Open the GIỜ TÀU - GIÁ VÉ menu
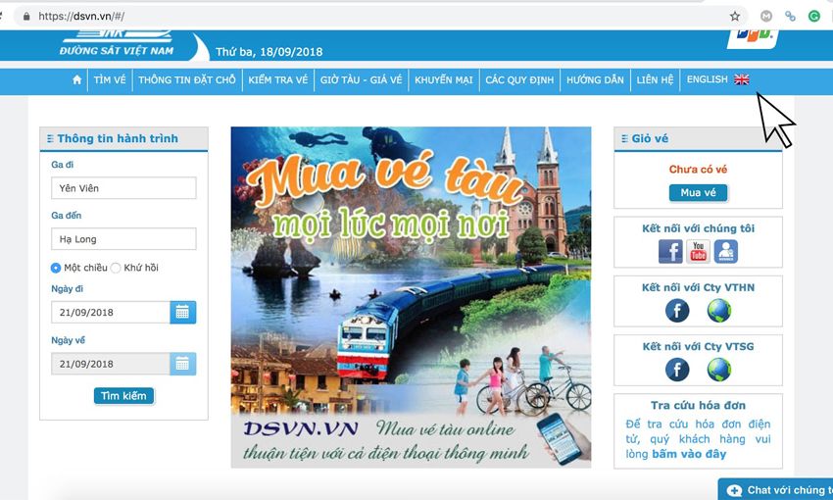 362,80
